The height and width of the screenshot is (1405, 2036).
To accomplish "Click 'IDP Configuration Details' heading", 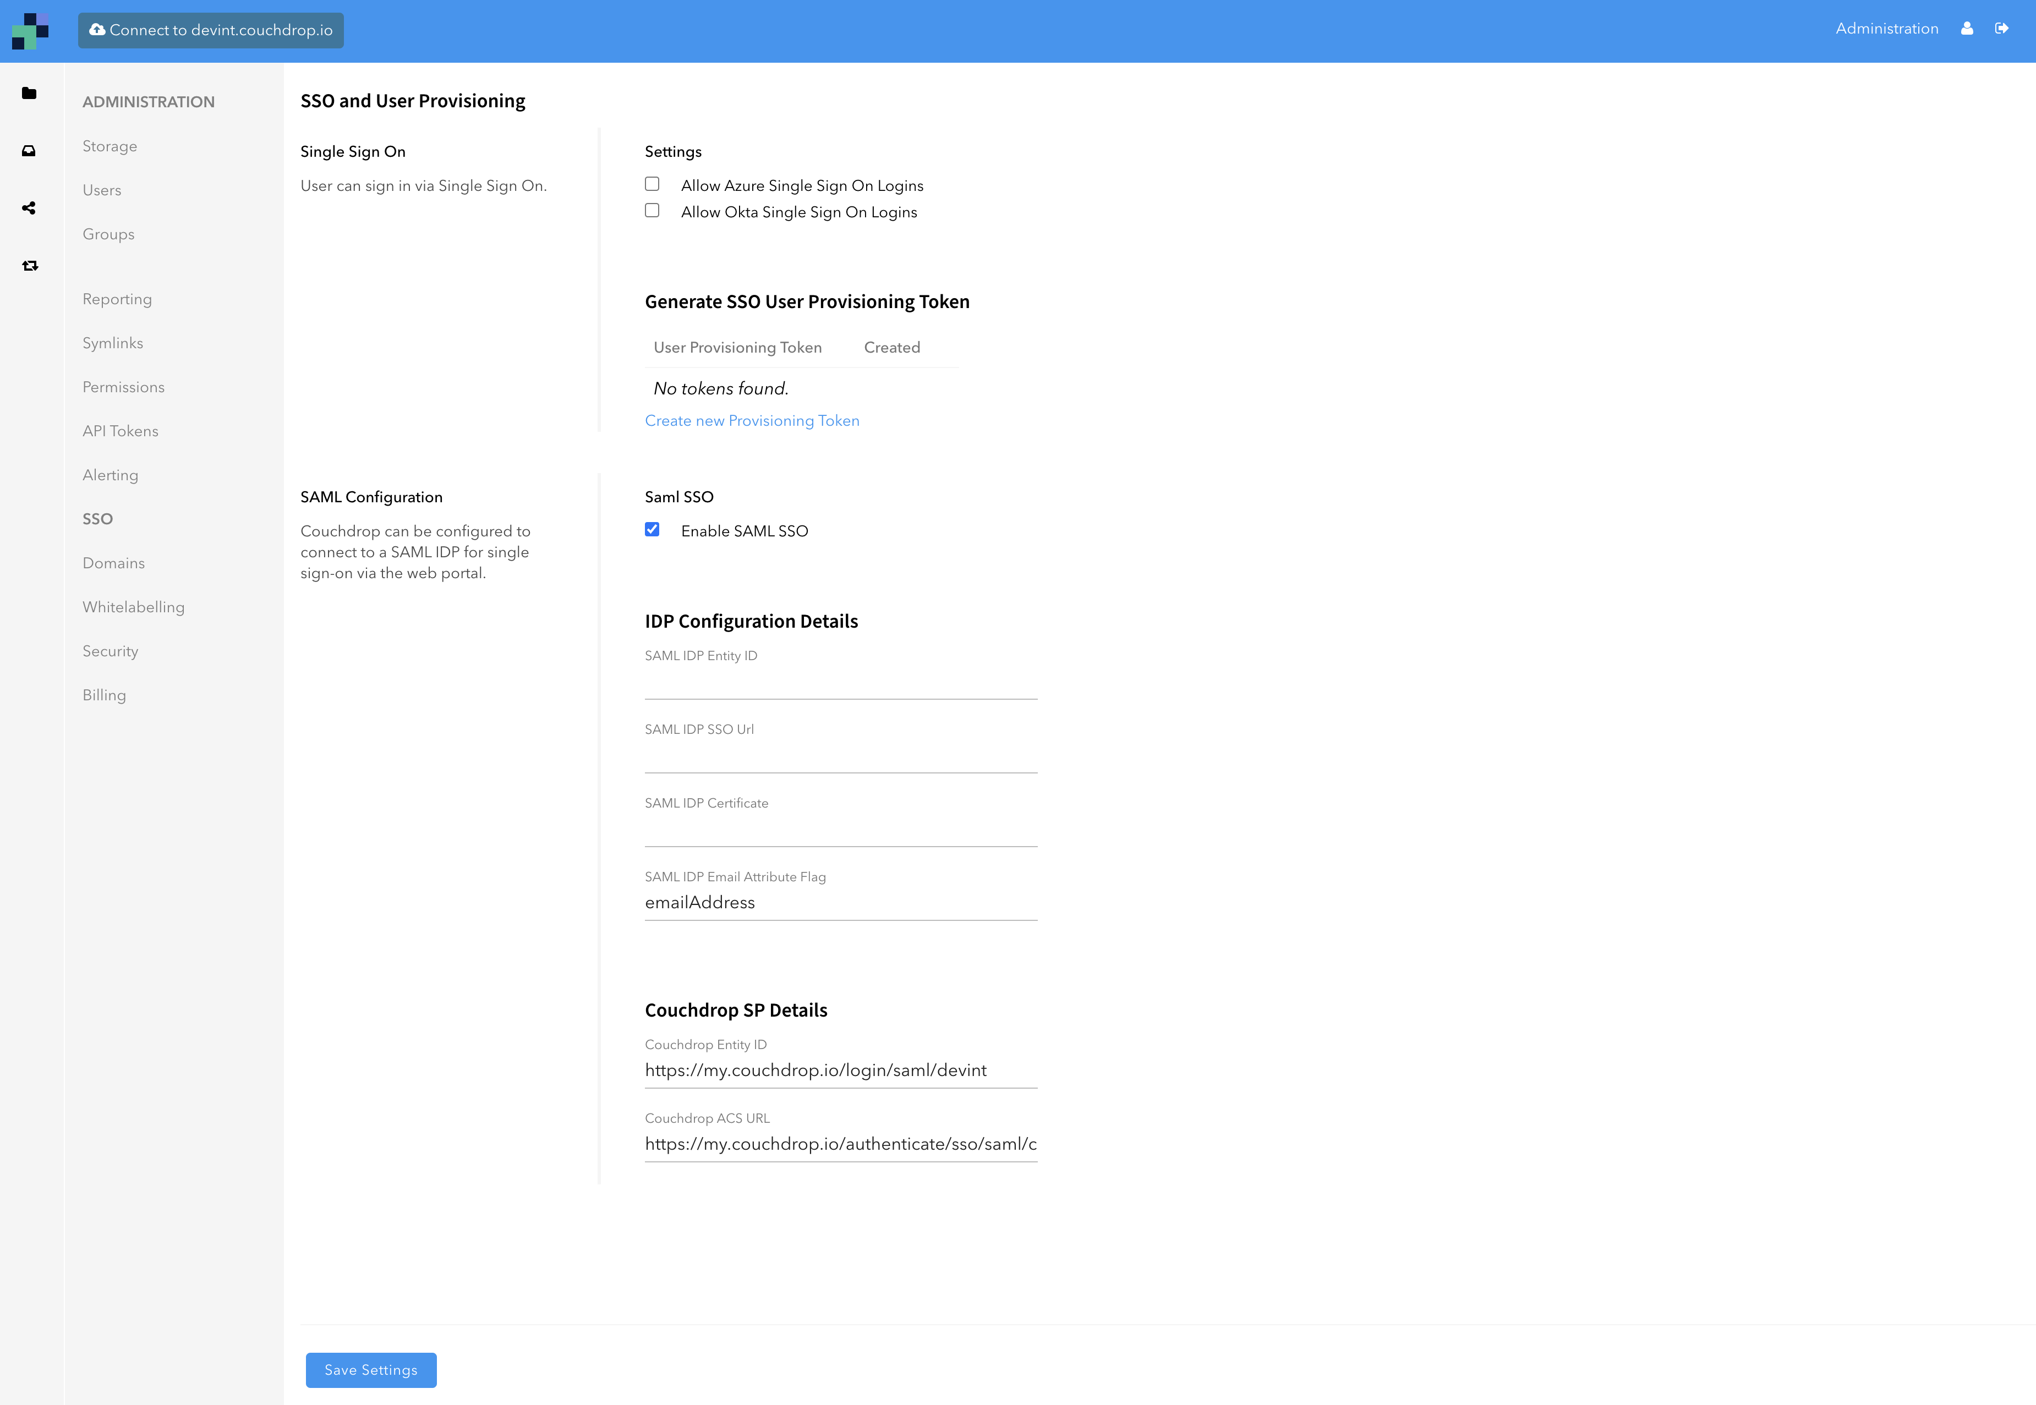I will (x=751, y=622).
